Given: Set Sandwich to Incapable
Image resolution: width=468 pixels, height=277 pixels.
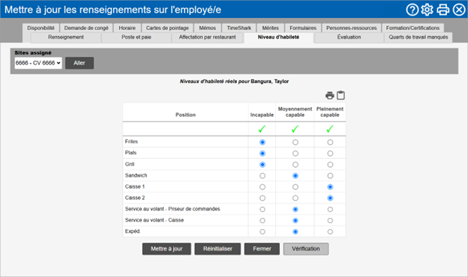Looking at the screenshot, I should pos(262,176).
